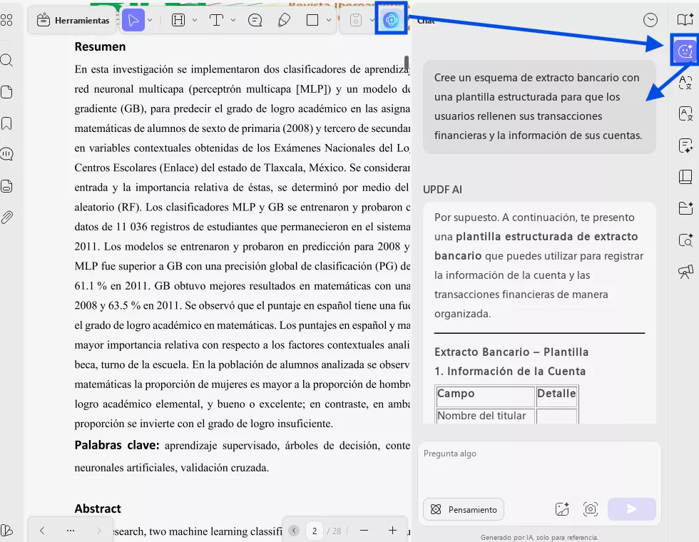
Task: Open the Herramientas tools menu
Action: (73, 20)
